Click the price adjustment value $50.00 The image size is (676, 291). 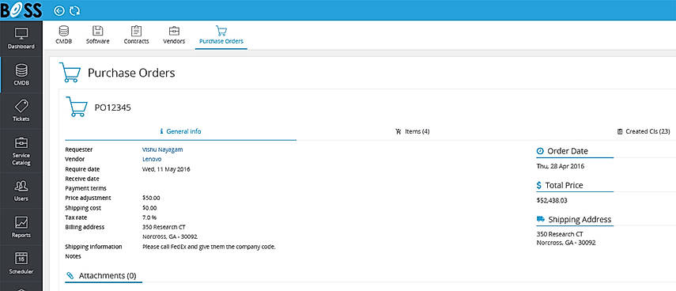[151, 198]
